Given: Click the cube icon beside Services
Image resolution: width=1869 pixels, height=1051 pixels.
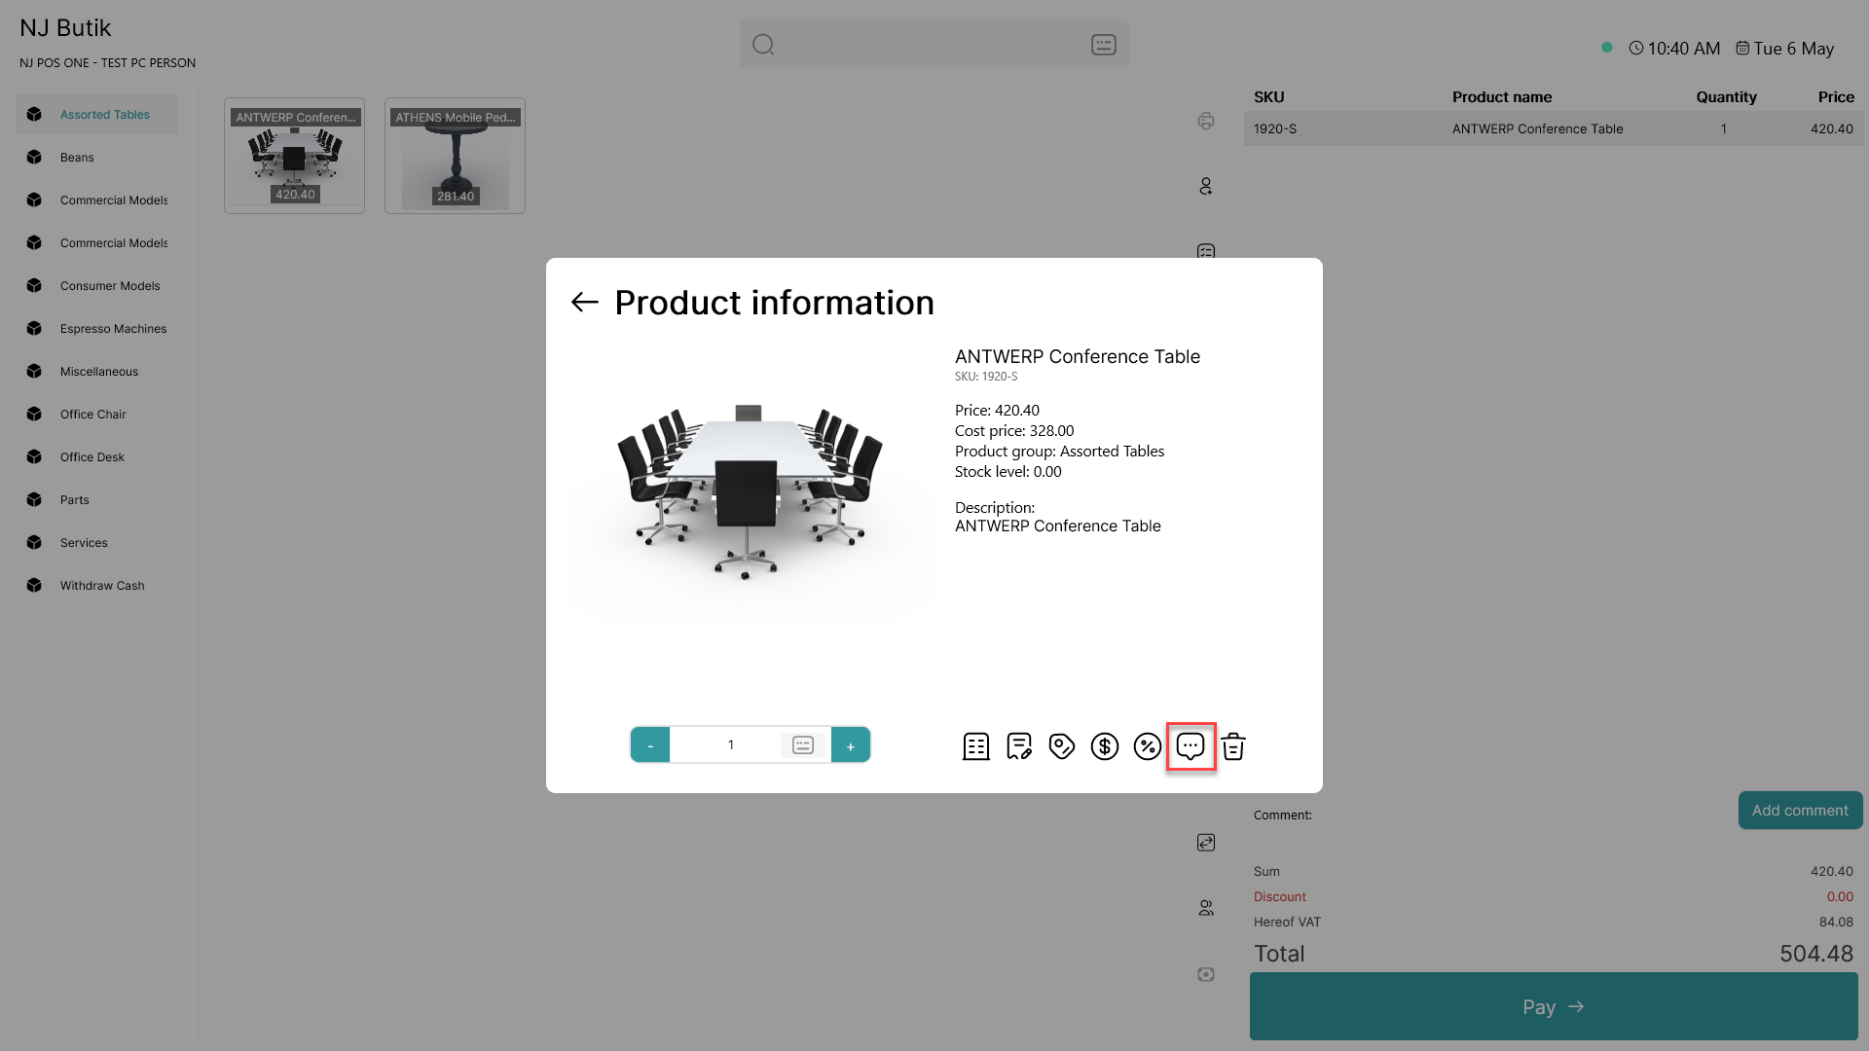Looking at the screenshot, I should tap(35, 543).
